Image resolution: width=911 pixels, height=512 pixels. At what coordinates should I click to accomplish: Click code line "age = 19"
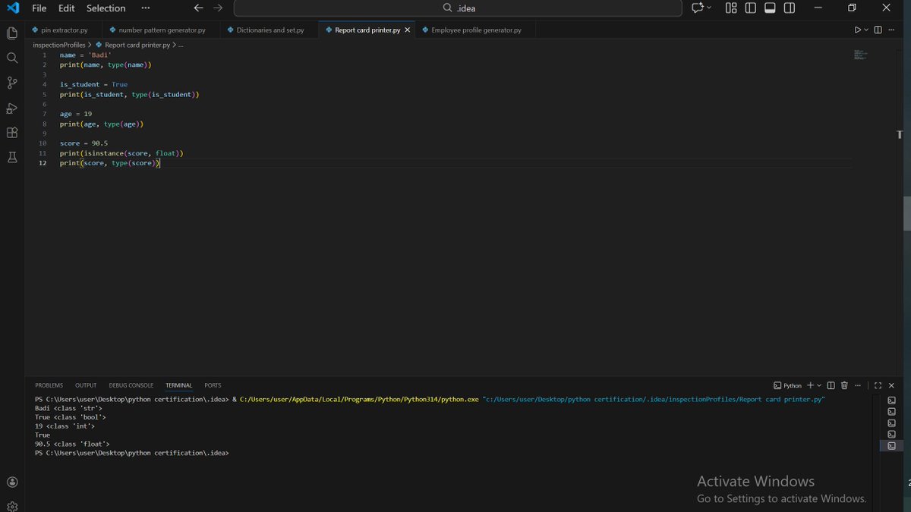point(76,114)
